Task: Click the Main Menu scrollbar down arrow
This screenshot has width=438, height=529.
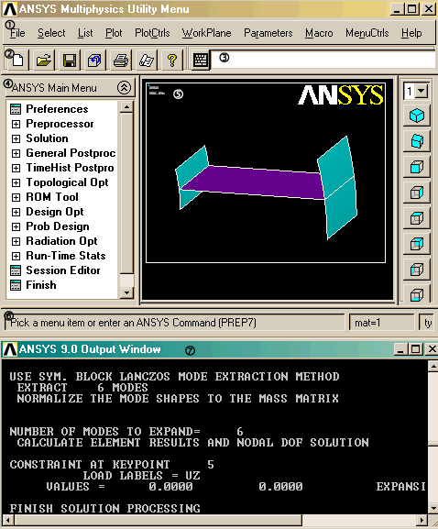Action: coord(126,292)
